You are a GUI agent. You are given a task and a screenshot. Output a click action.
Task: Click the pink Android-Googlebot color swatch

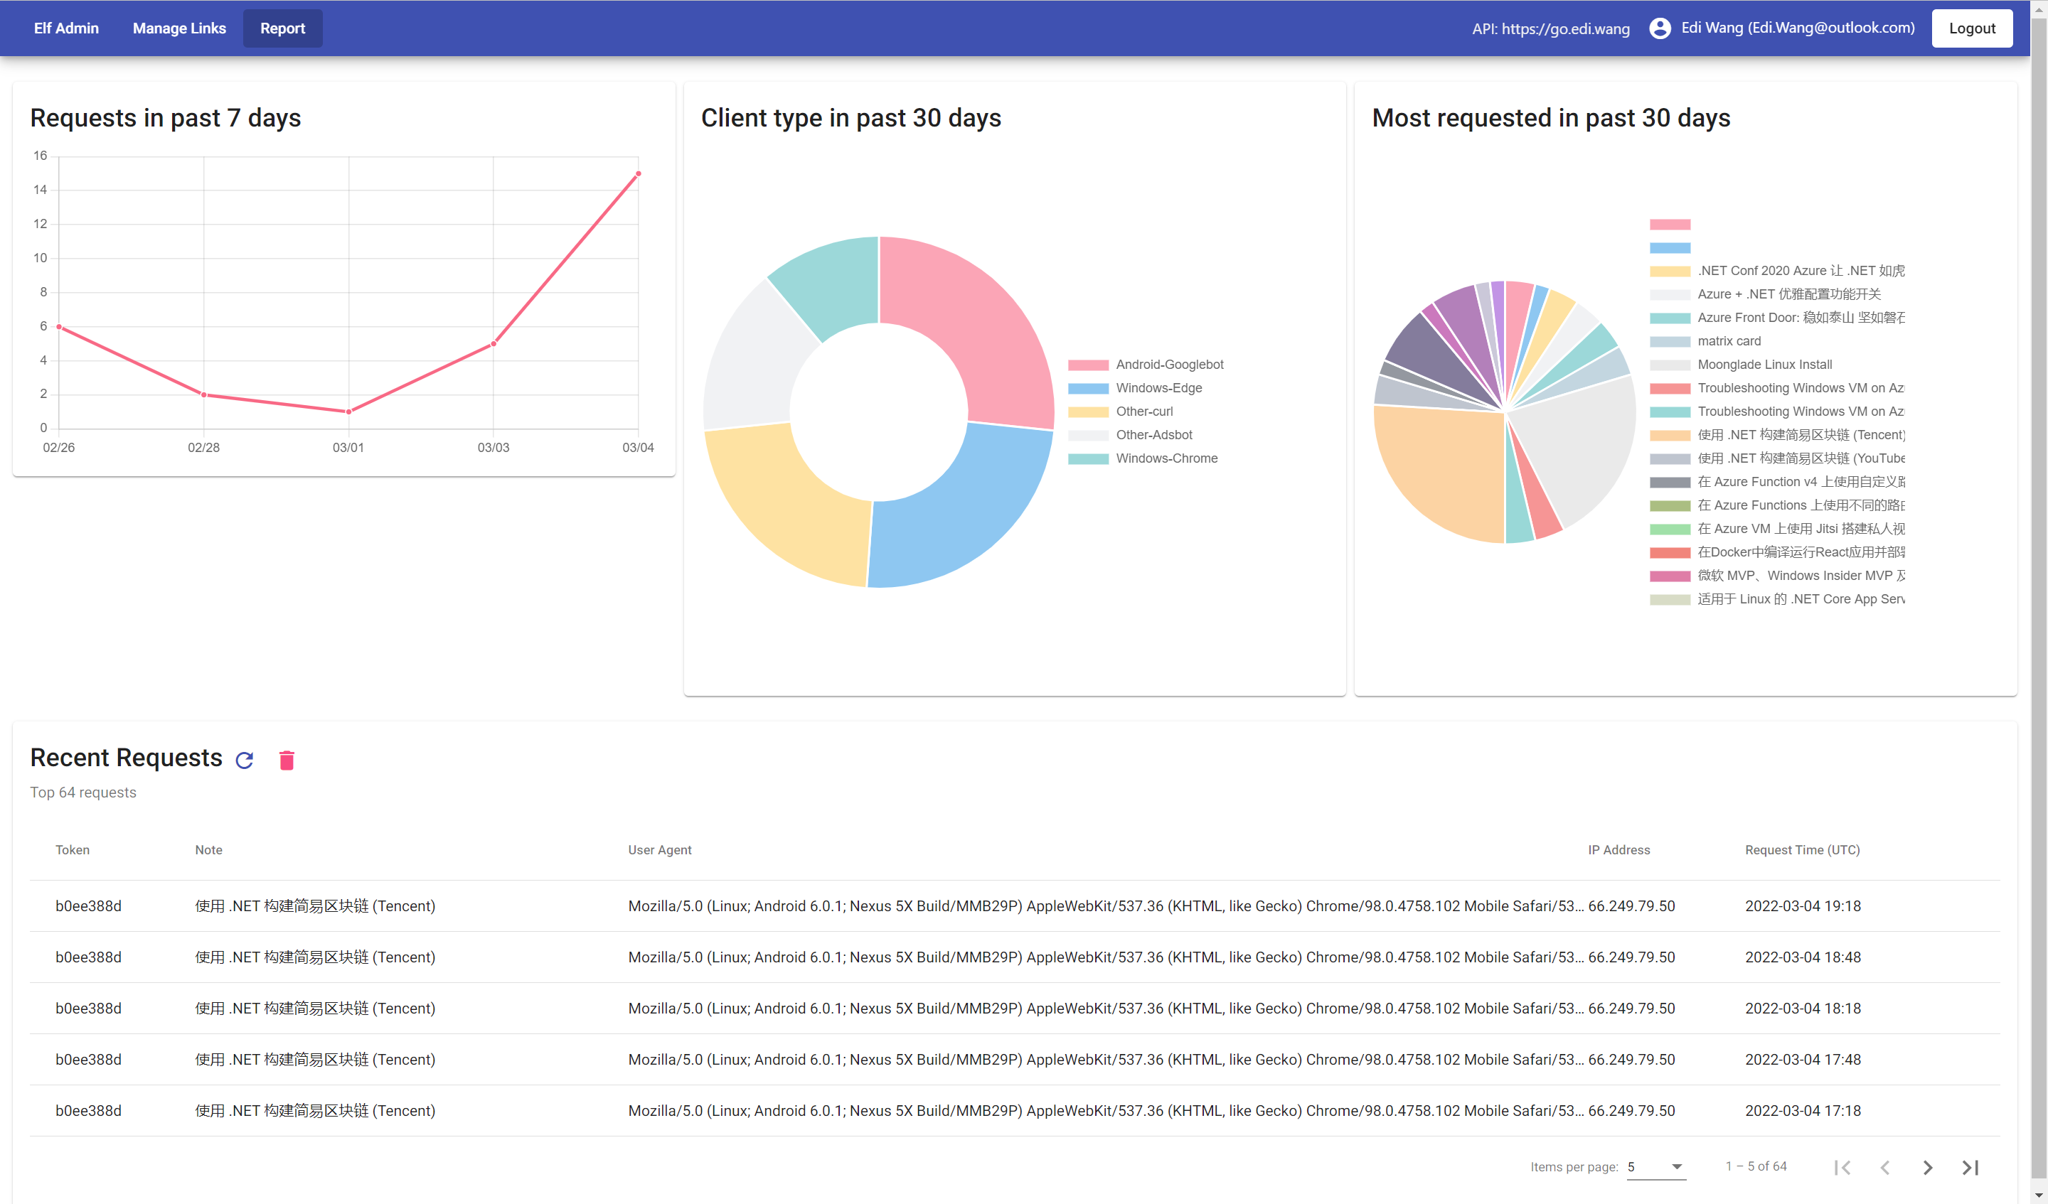pyautogui.click(x=1088, y=364)
